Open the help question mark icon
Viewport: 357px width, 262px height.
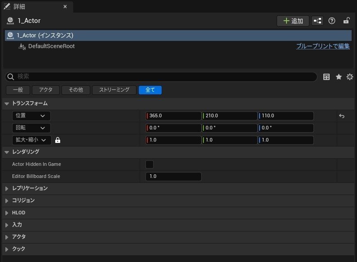point(332,21)
